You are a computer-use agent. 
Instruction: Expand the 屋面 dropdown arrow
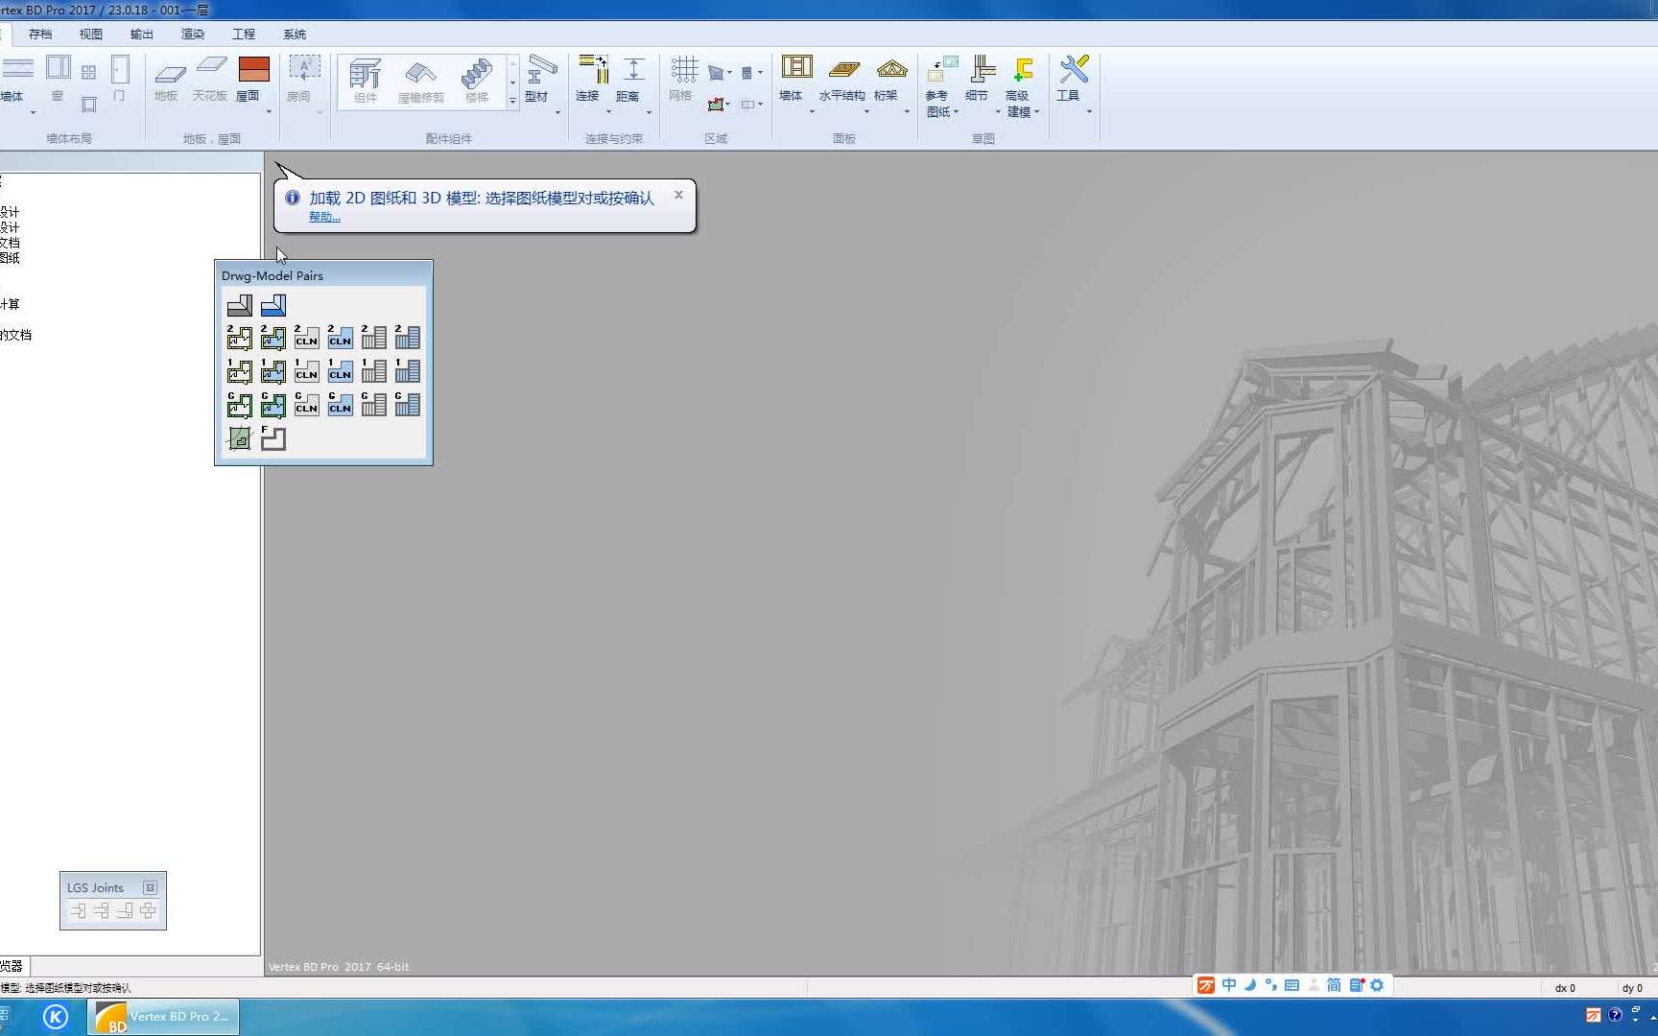click(269, 112)
